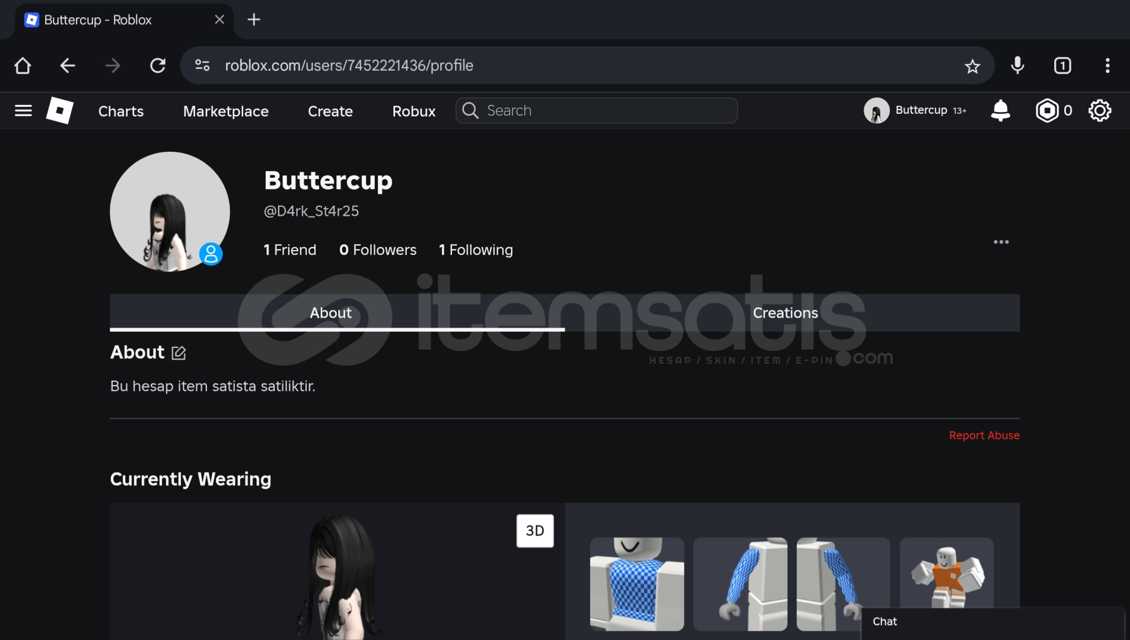Open profile three-dot options menu
The image size is (1130, 640).
[x=1001, y=242]
